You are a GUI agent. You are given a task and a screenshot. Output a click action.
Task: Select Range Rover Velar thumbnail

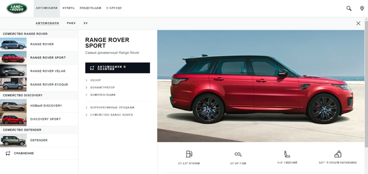pos(13,71)
